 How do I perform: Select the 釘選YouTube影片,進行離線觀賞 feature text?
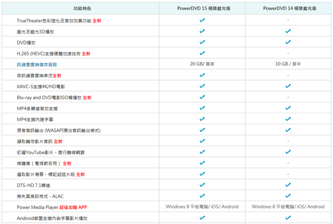point(51,152)
